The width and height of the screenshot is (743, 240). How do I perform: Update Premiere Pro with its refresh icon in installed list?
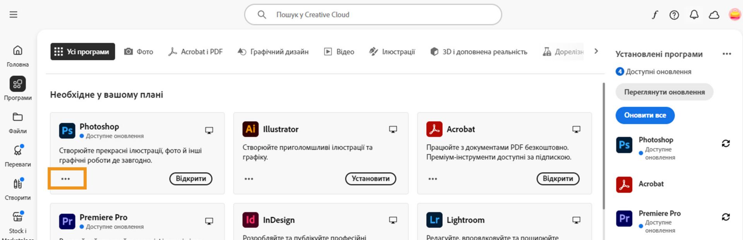coord(726,217)
